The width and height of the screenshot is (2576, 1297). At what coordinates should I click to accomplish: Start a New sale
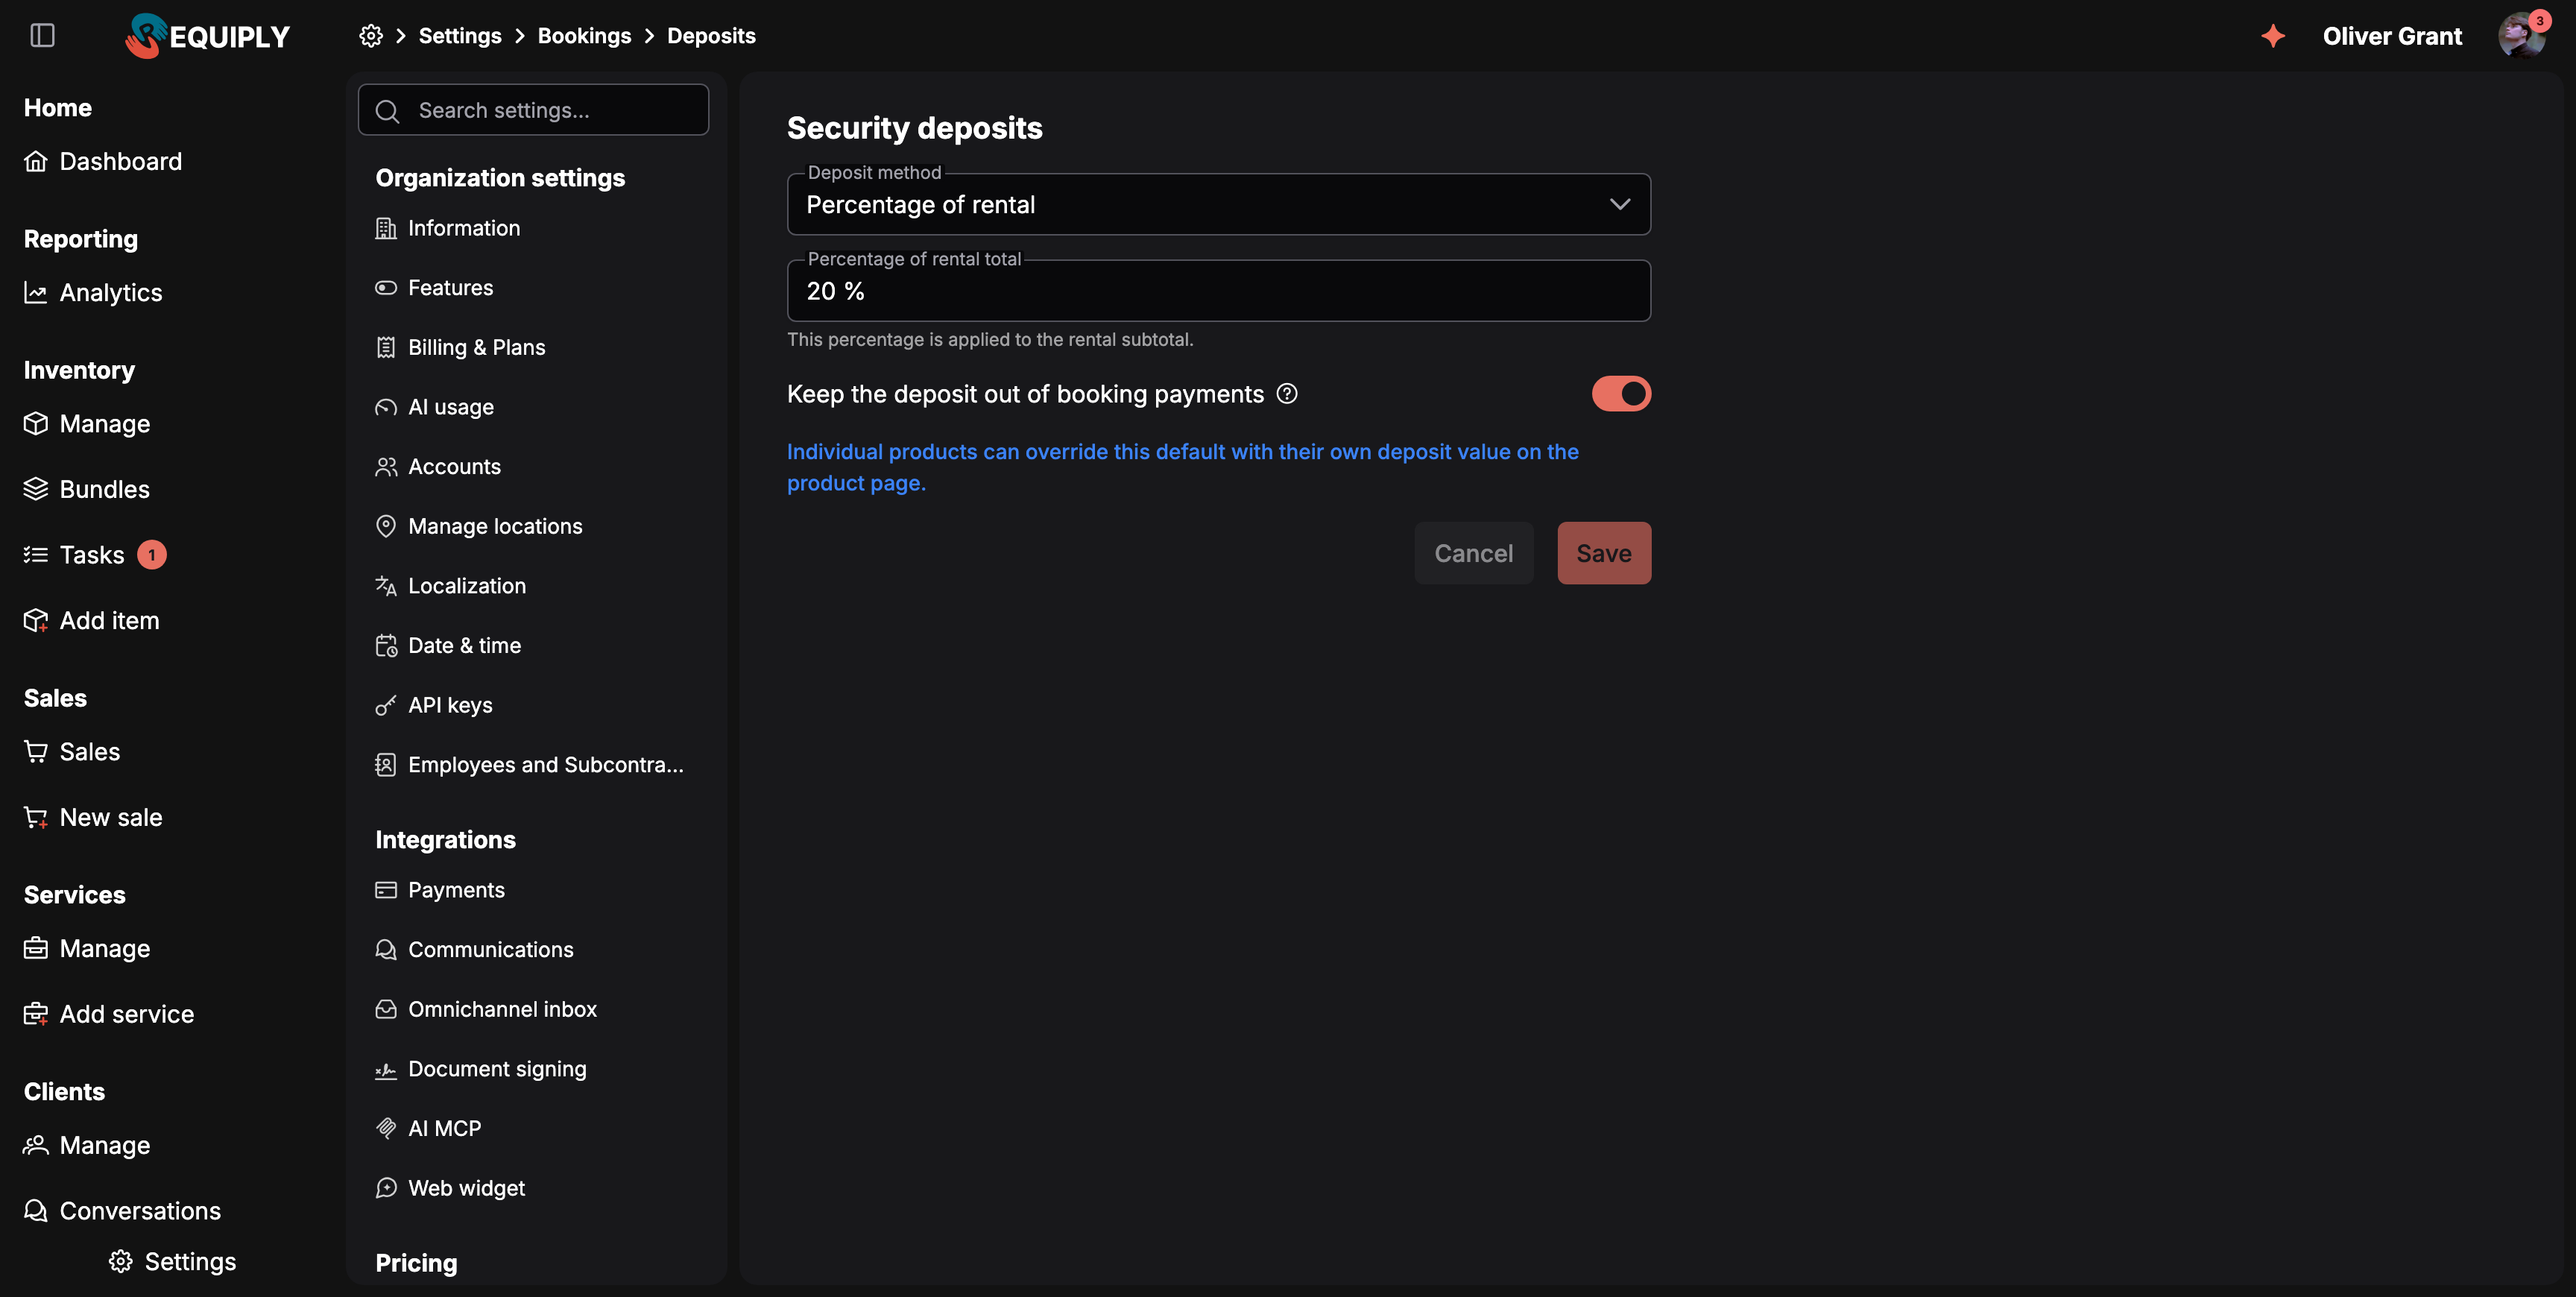click(x=93, y=817)
